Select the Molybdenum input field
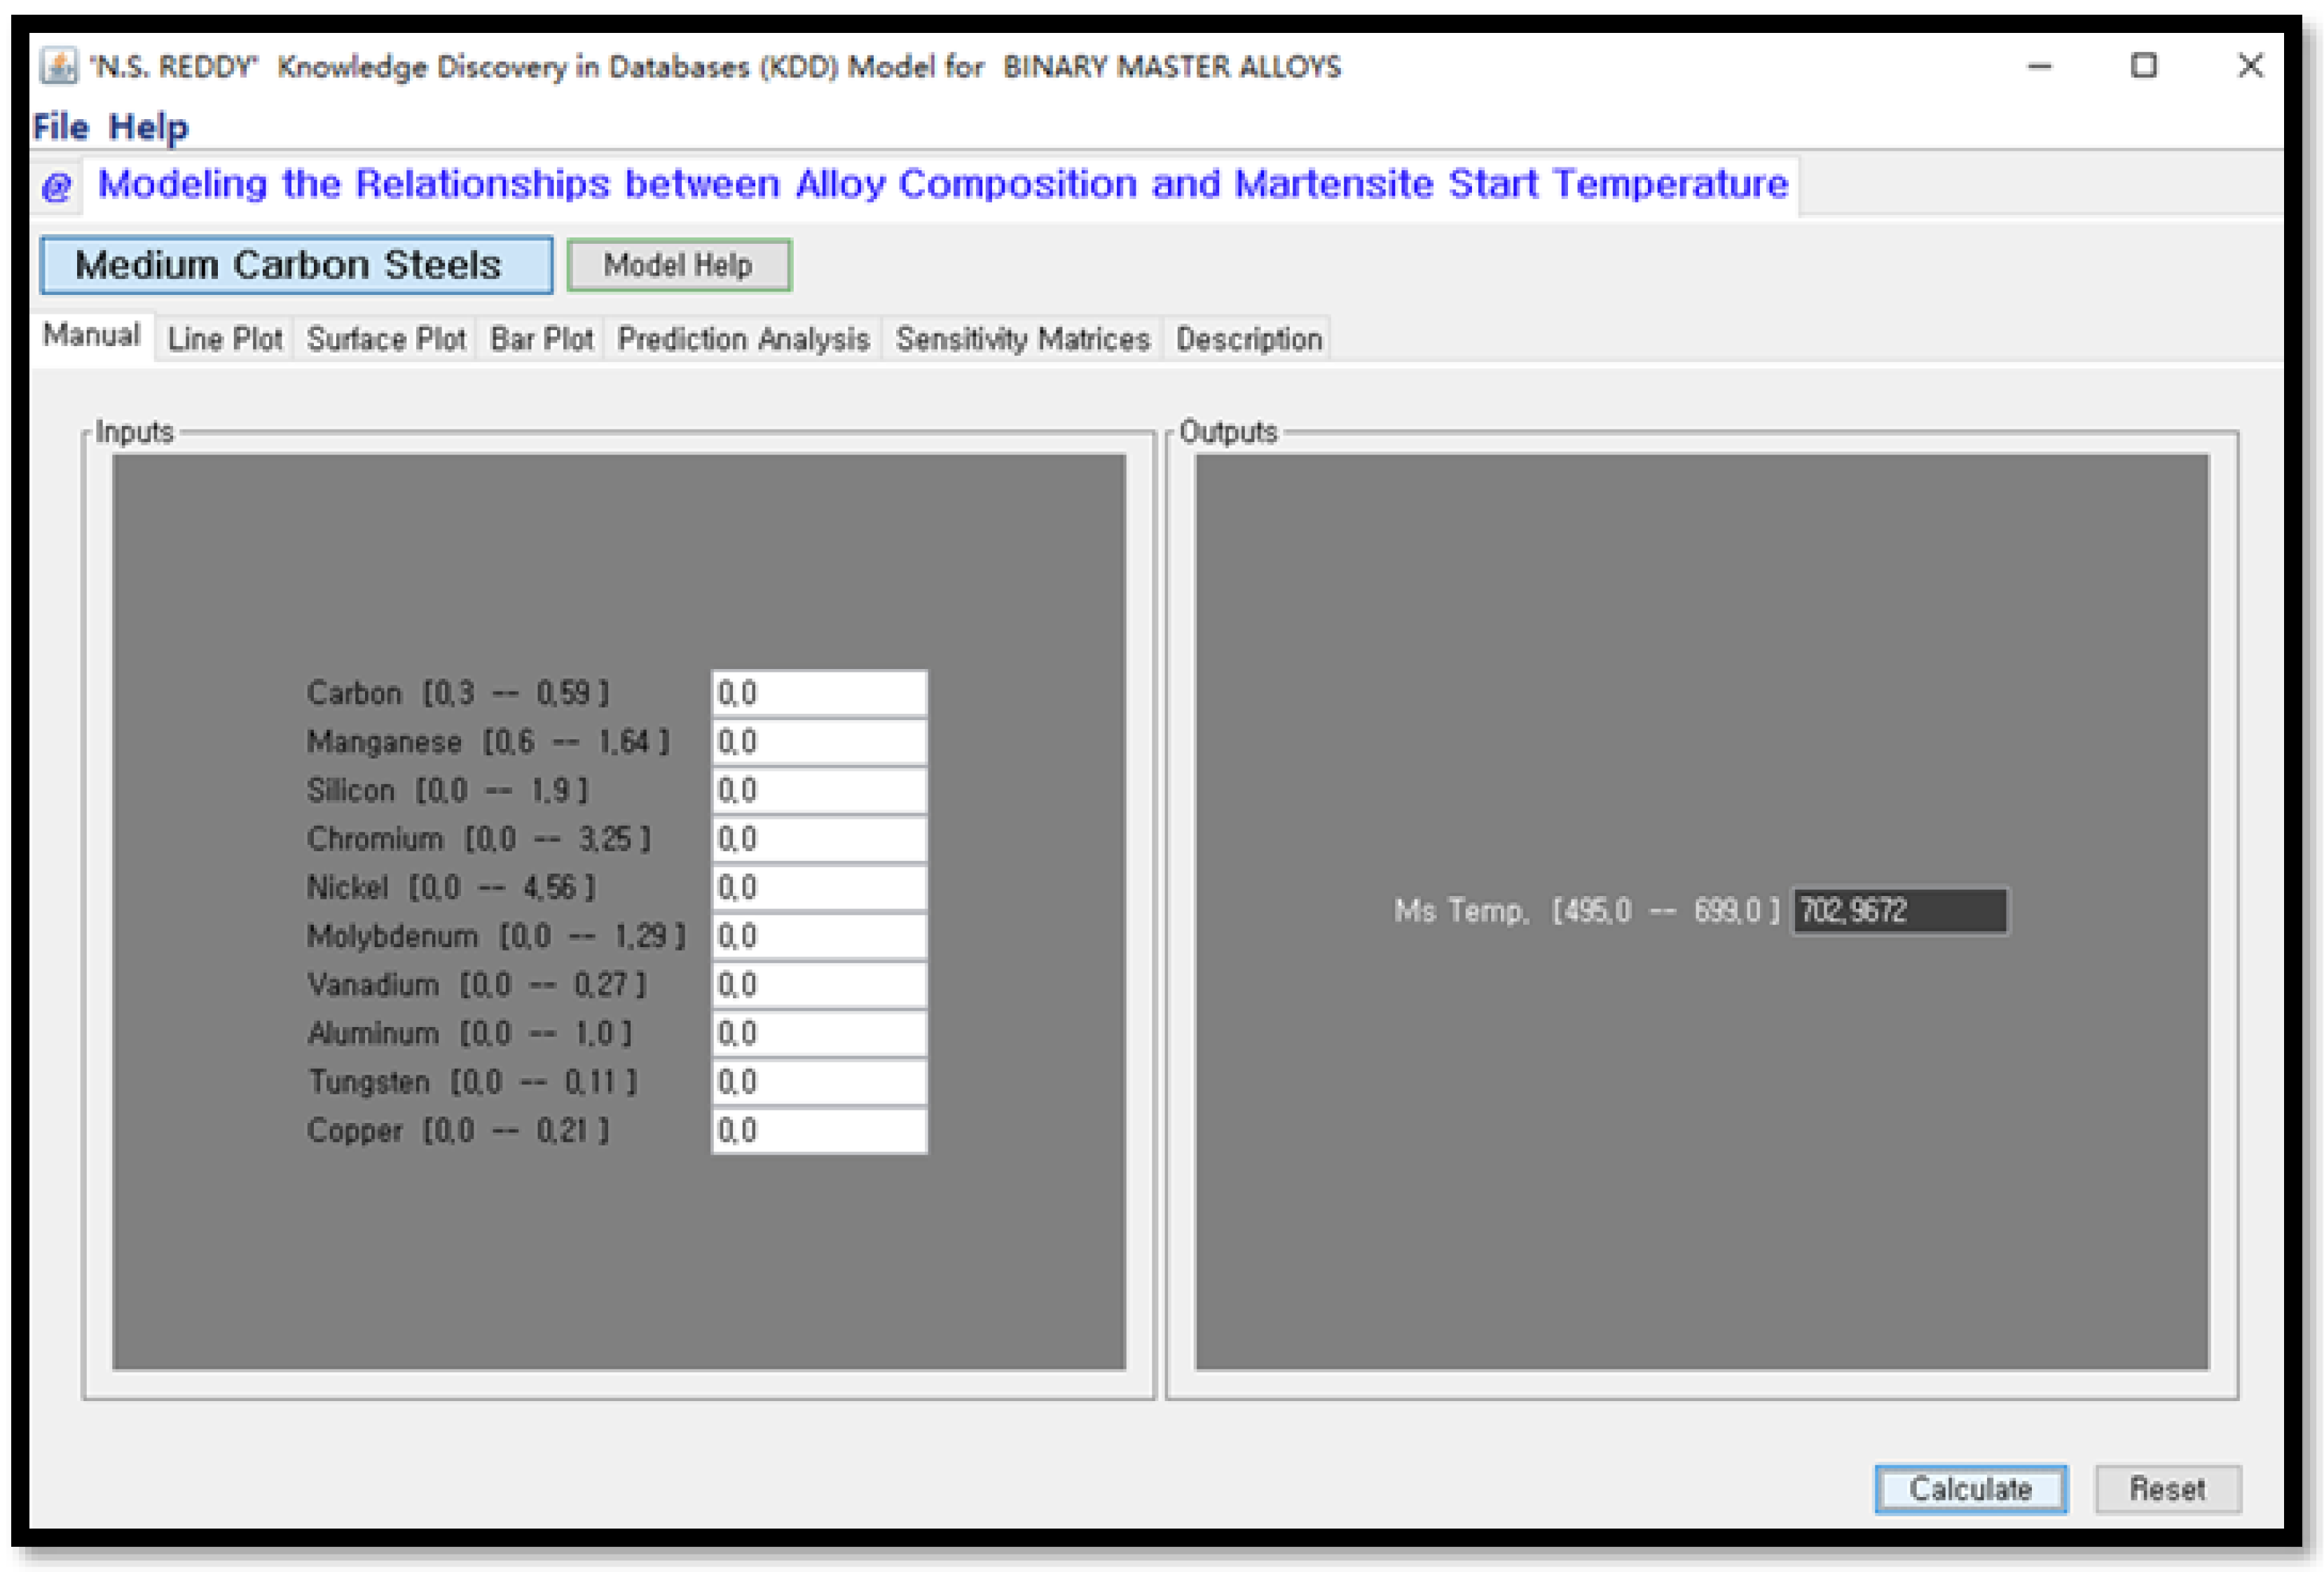 coord(818,936)
